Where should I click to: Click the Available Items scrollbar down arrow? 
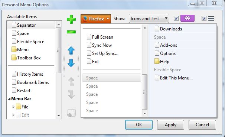coord(59,115)
